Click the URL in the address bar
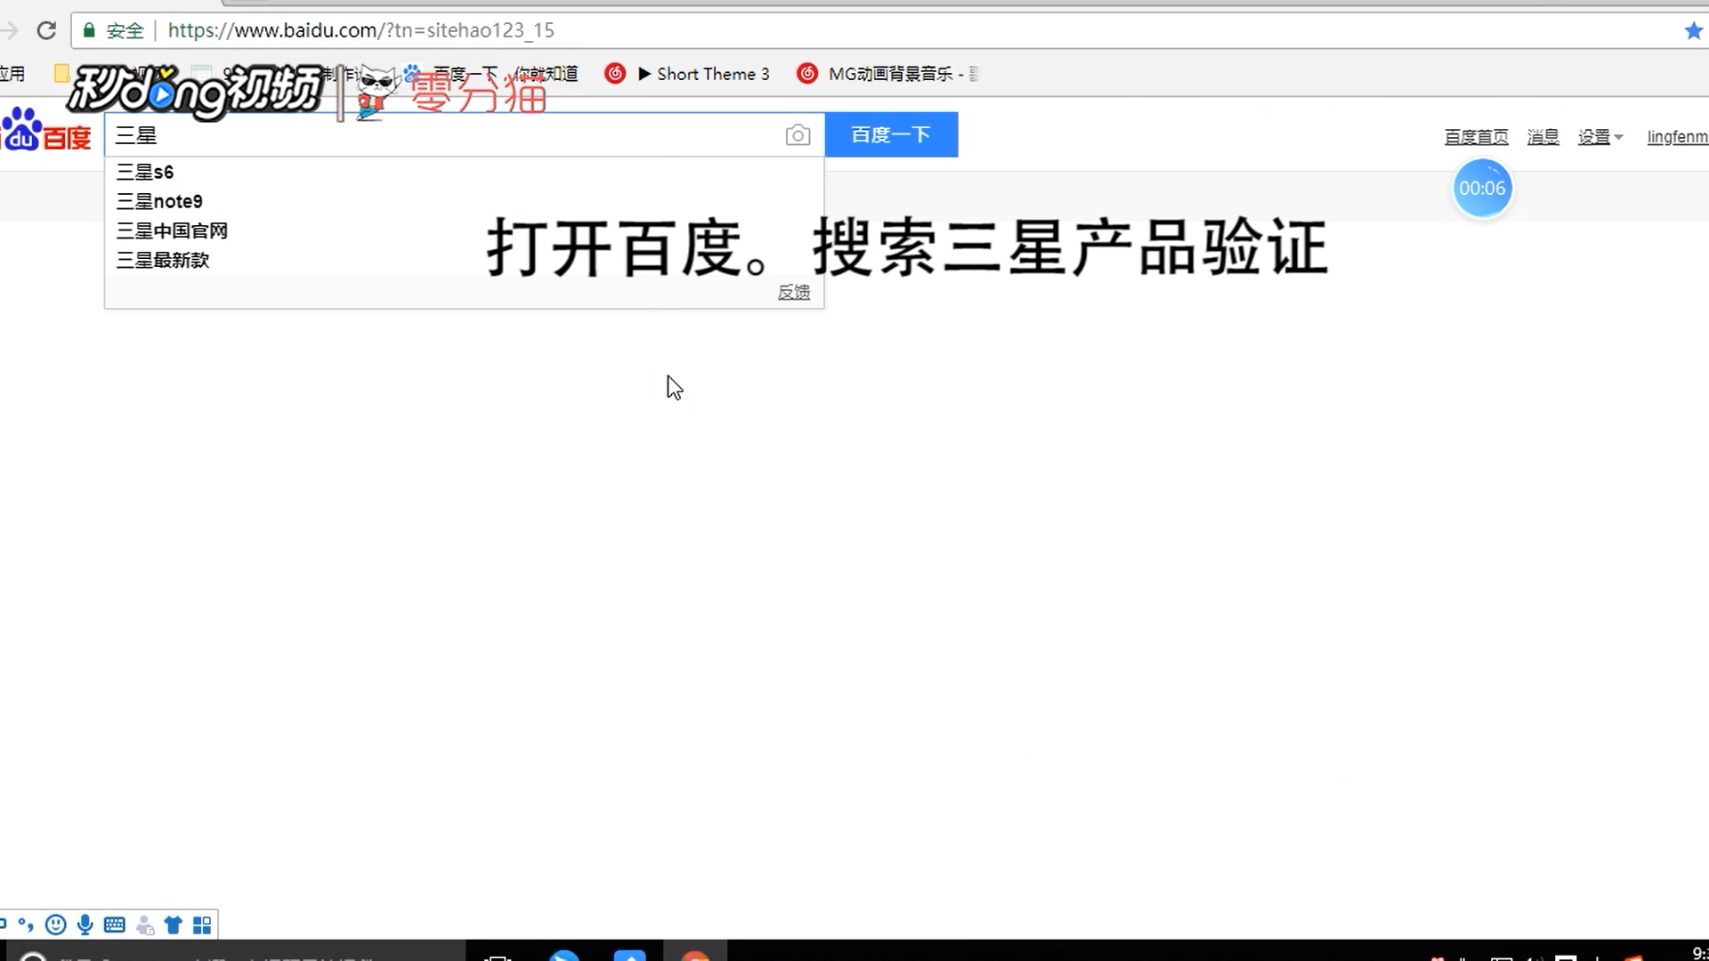Viewport: 1709px width, 961px height. pyautogui.click(x=360, y=30)
